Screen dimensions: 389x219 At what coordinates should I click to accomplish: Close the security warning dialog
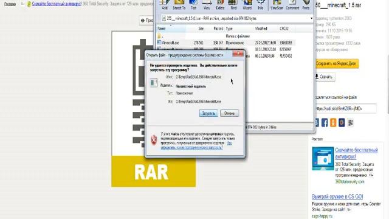[x=238, y=54]
